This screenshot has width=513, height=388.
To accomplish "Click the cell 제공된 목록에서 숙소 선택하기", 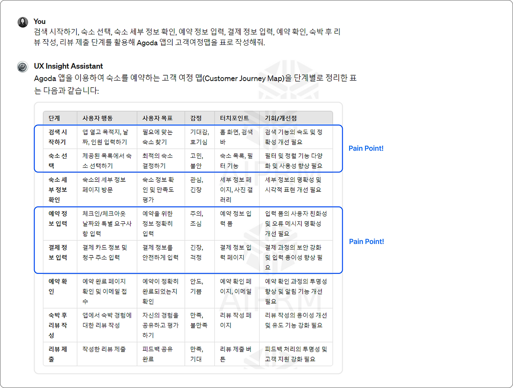I will point(107,161).
